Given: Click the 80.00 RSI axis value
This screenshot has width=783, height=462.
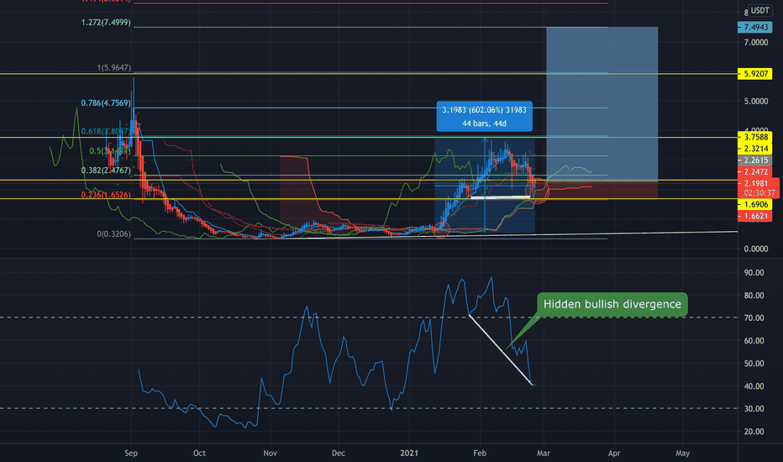Looking at the screenshot, I should click(x=754, y=295).
